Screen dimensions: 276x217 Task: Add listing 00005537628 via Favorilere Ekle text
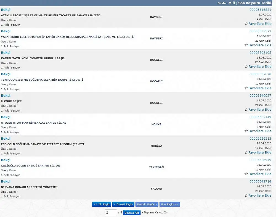[260, 88]
